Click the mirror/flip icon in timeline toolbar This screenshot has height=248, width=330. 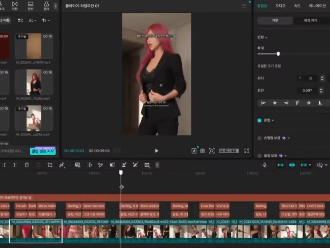coord(61,165)
